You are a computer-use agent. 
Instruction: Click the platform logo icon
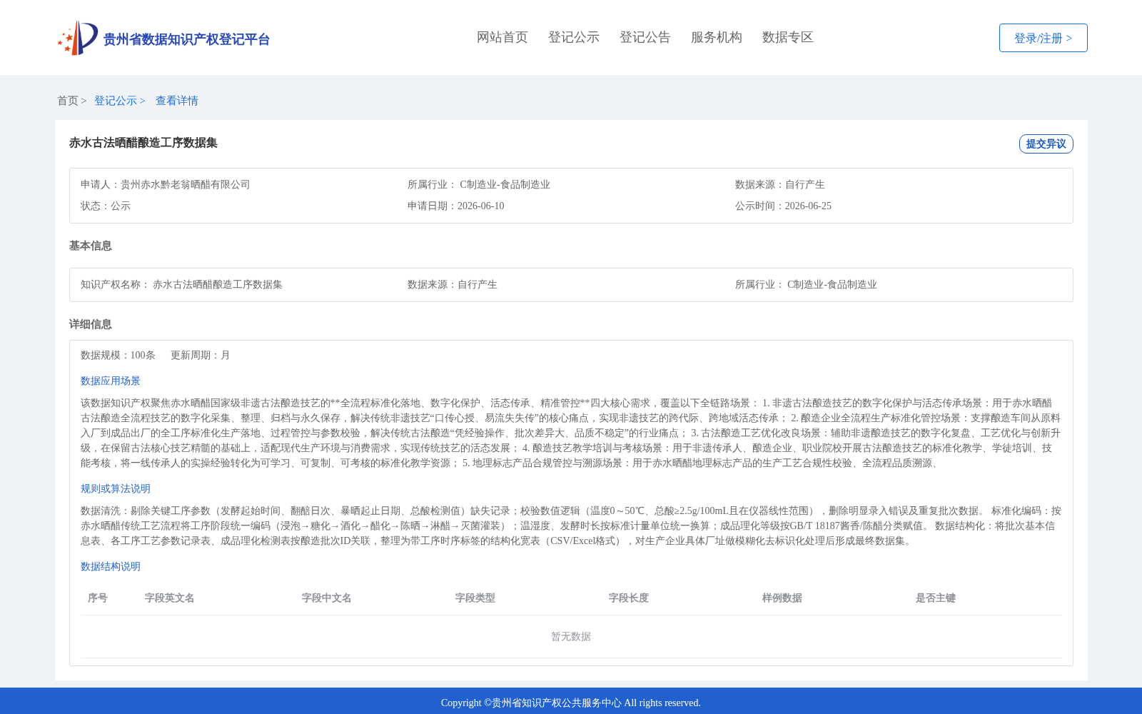[x=78, y=38]
